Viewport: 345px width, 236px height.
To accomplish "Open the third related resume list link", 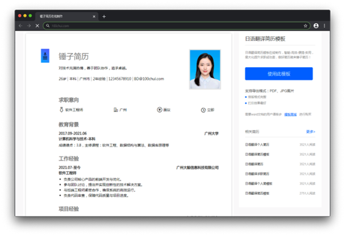I will click(x=254, y=164).
